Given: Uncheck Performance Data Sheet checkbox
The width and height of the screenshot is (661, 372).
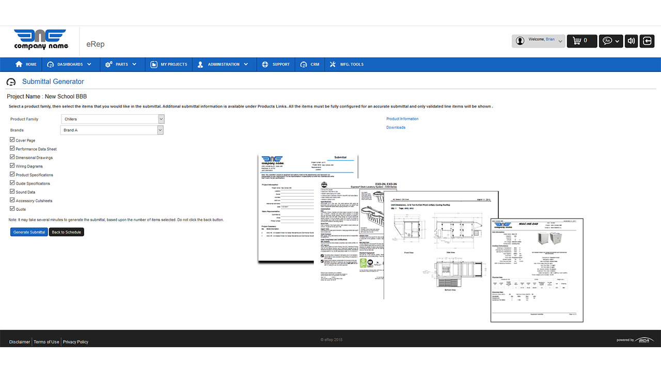Looking at the screenshot, I should point(12,149).
